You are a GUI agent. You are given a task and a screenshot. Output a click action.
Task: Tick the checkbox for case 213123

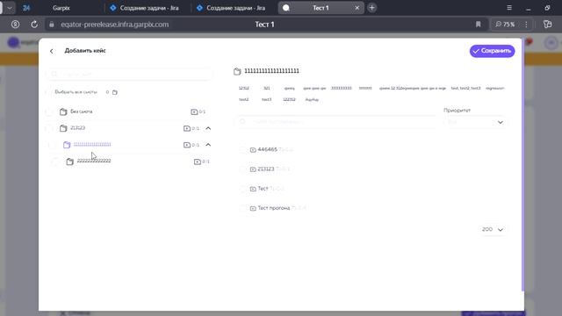pyautogui.click(x=242, y=169)
